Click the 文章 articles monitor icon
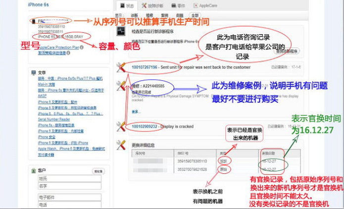The height and width of the screenshot is (209, 344). click(x=34, y=72)
